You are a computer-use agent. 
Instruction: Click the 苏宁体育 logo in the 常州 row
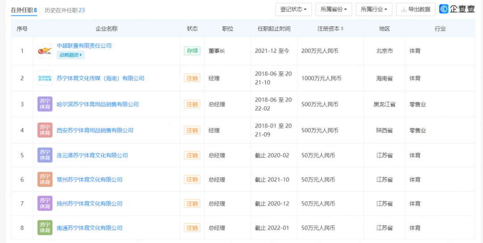tap(45, 179)
